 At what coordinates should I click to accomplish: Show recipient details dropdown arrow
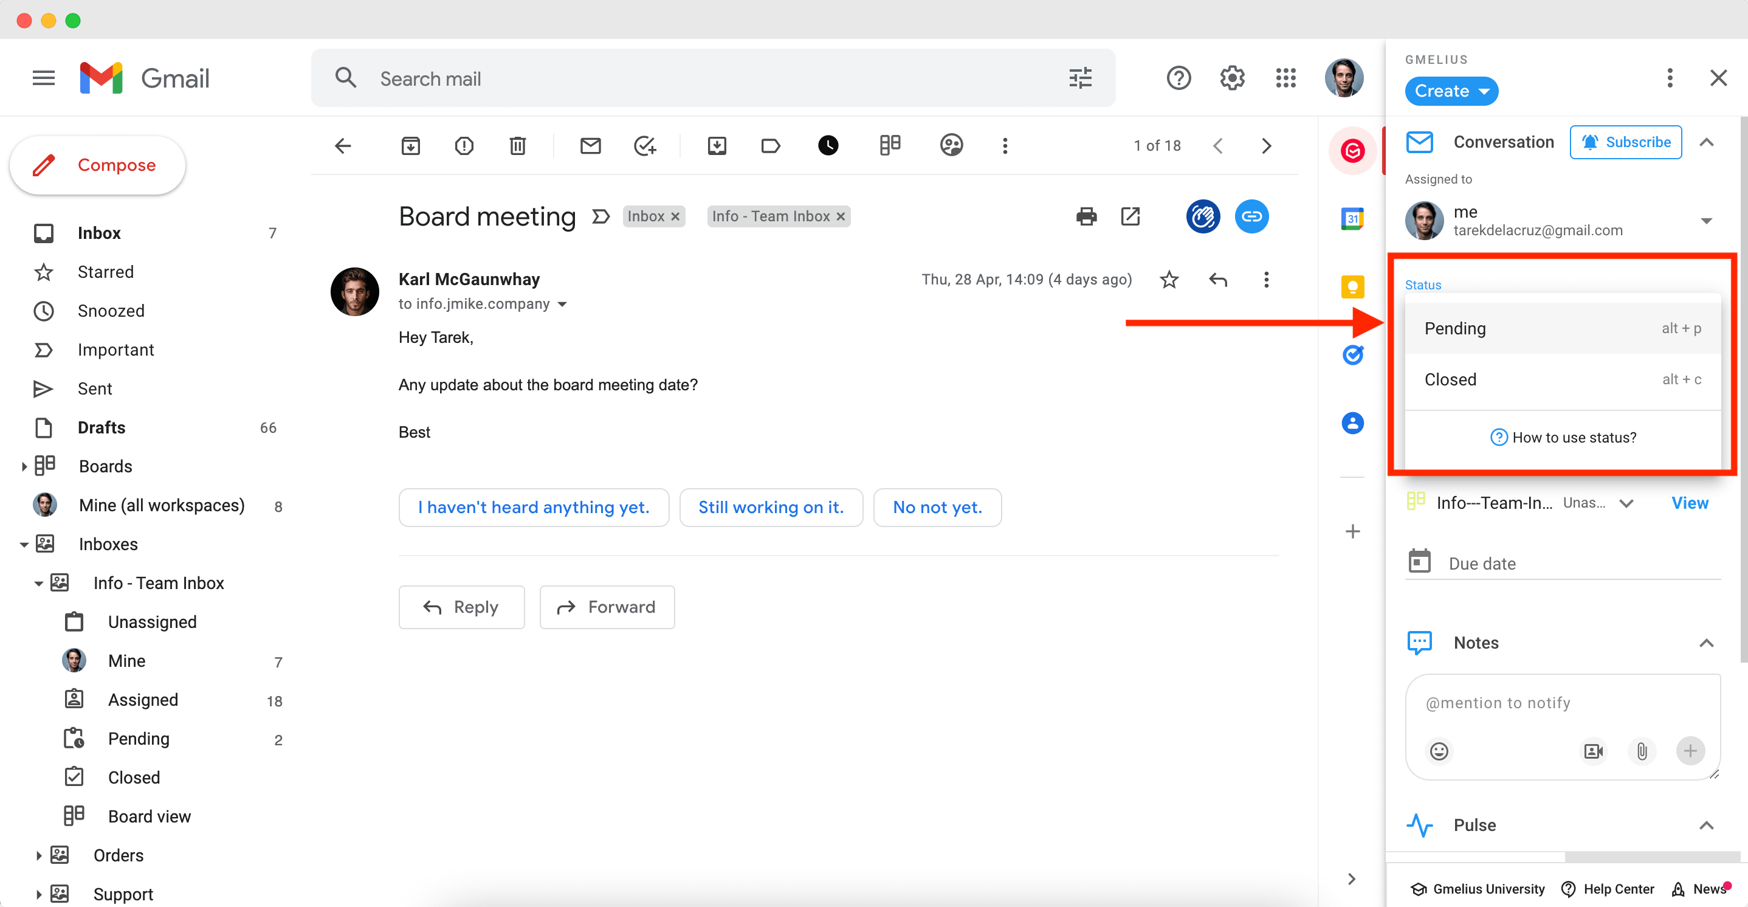(562, 304)
